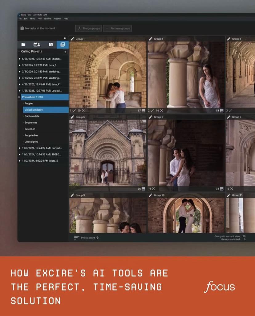Open the Search tab icon in sidebar
The width and height of the screenshot is (255, 316).
51,45
